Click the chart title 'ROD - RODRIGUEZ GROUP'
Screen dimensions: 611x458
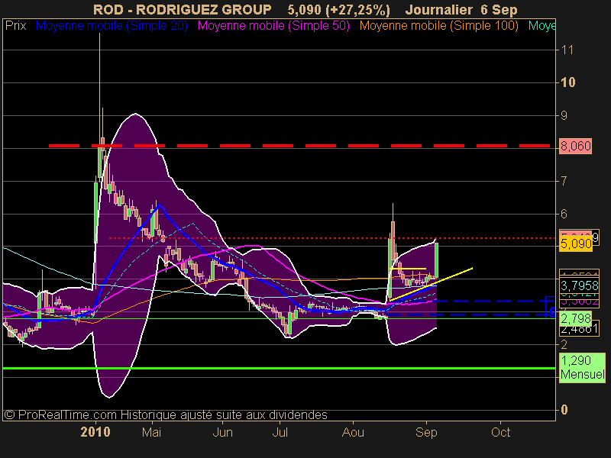point(183,9)
